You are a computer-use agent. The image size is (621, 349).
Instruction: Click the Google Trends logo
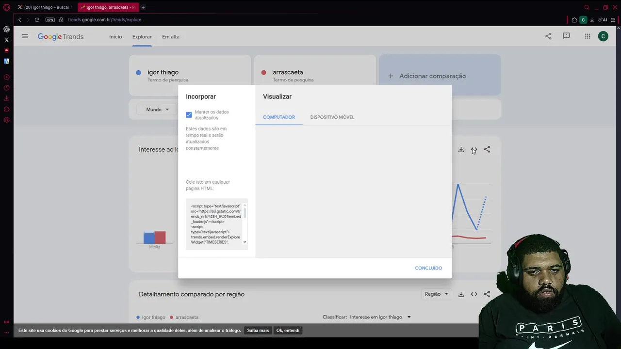click(61, 37)
